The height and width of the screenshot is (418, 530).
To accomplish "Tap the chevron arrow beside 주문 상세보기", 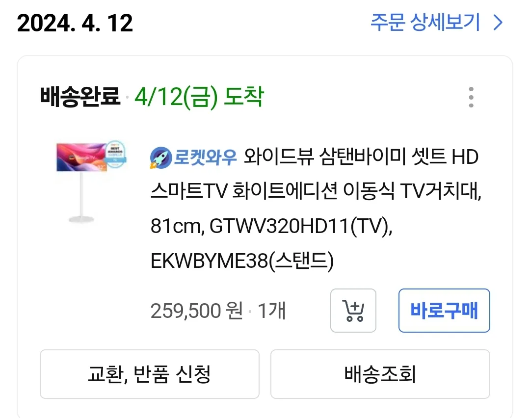I will (498, 23).
